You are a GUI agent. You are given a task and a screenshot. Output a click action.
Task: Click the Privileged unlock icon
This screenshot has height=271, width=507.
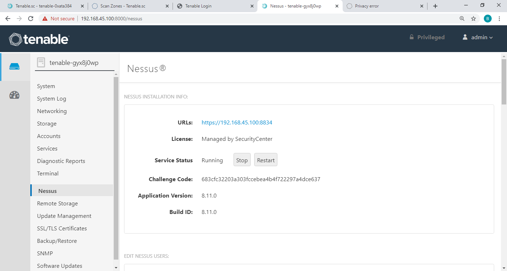point(411,37)
